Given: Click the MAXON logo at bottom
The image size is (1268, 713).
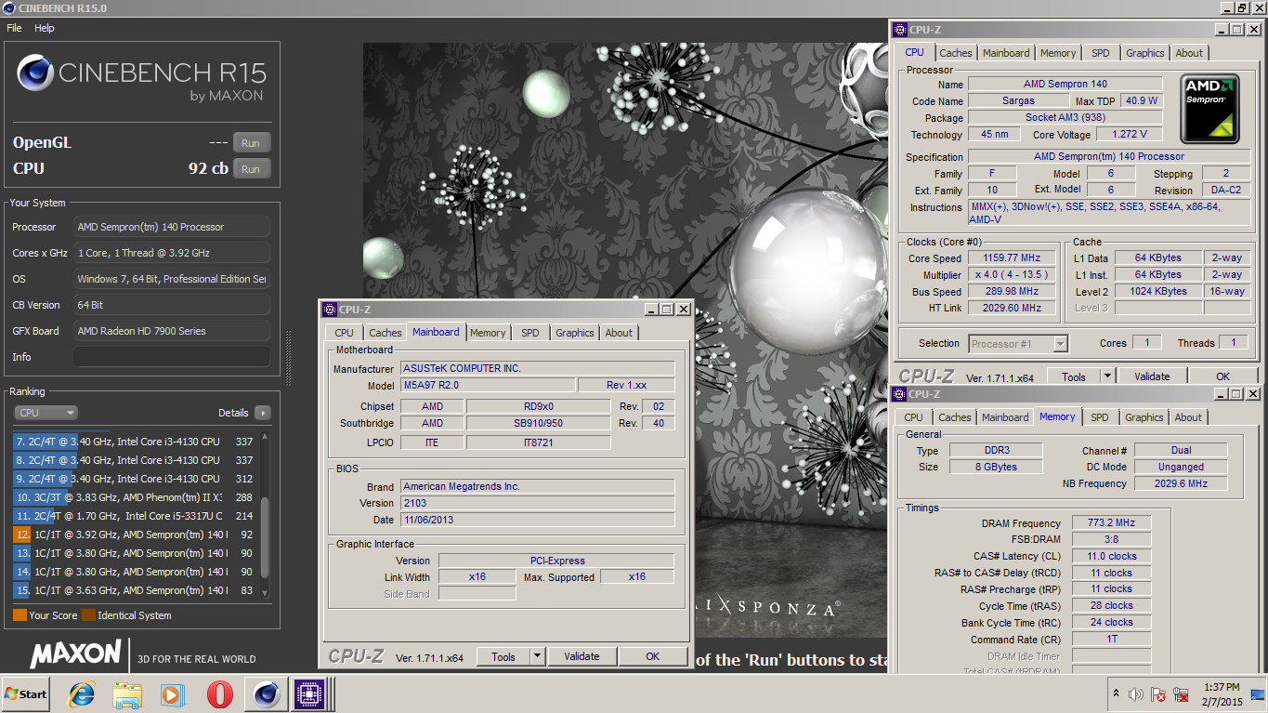Looking at the screenshot, I should [75, 654].
